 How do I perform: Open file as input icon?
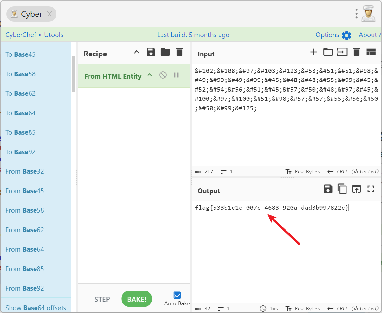(342, 52)
